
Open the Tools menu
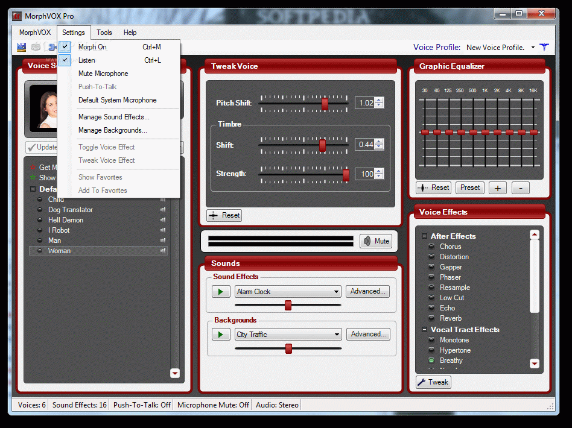click(x=104, y=33)
